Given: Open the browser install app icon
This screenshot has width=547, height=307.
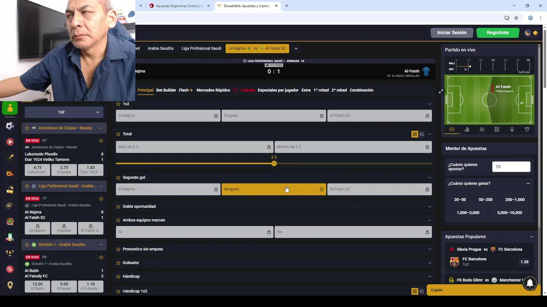Looking at the screenshot, I should tap(507, 18).
